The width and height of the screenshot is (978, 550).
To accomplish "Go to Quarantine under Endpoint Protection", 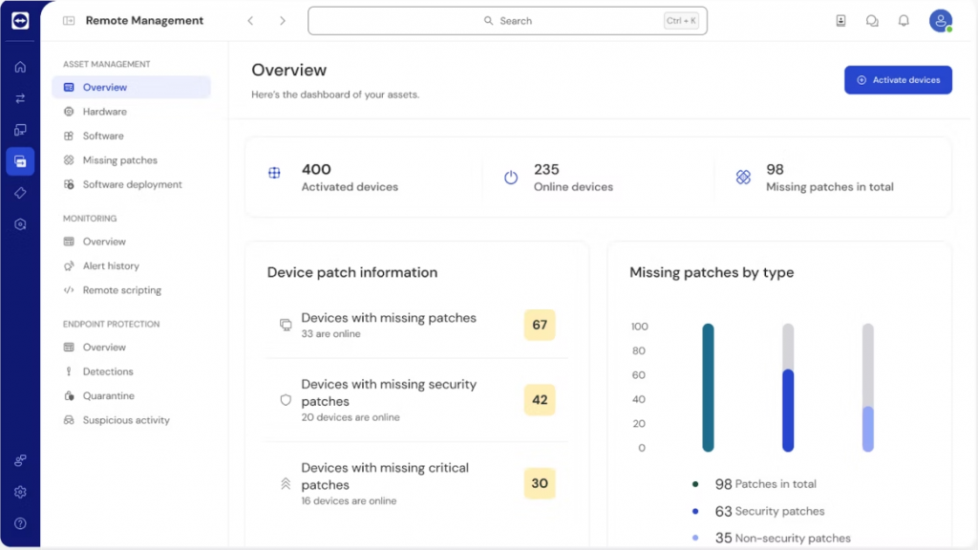I will click(108, 395).
